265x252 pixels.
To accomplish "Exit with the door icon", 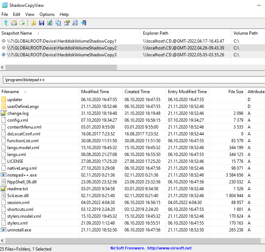I will pyautogui.click(x=84, y=23).
